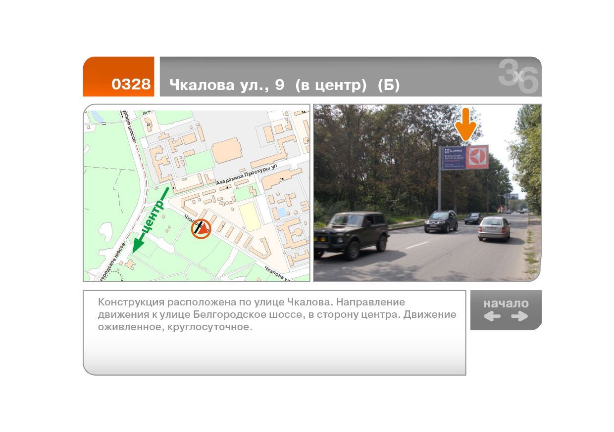Click the red Electrolux logo on the billboard
The width and height of the screenshot is (614, 432).
click(476, 157)
